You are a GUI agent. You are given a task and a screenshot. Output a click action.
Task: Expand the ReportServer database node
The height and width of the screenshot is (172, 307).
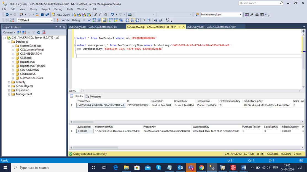click(13, 62)
